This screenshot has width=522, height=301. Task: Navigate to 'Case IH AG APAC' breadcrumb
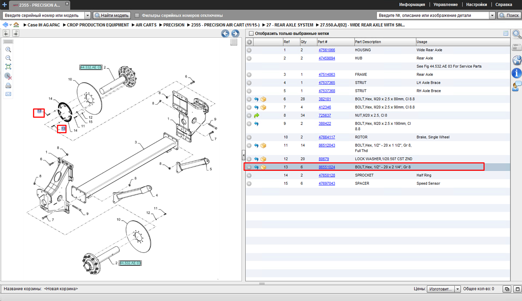(43, 25)
